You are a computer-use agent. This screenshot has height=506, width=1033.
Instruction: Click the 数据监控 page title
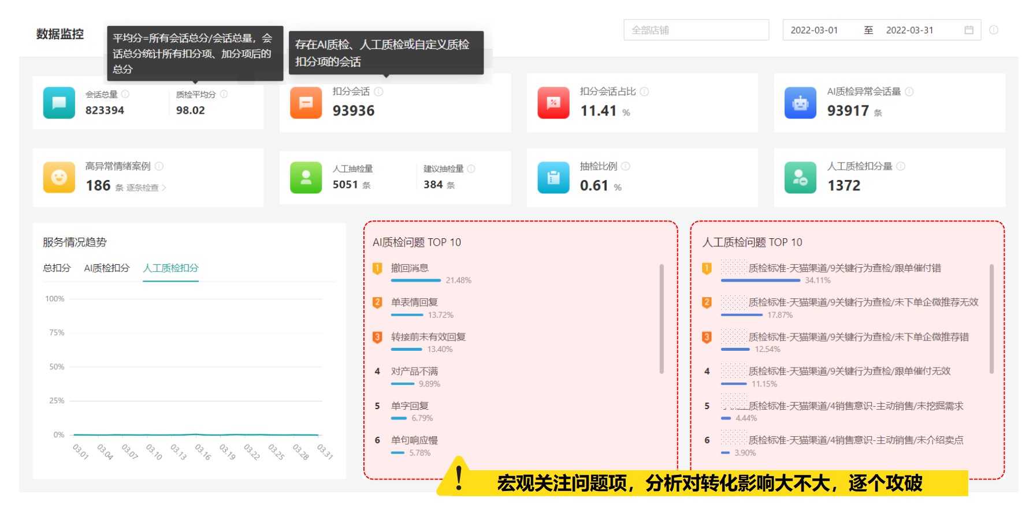(x=60, y=34)
